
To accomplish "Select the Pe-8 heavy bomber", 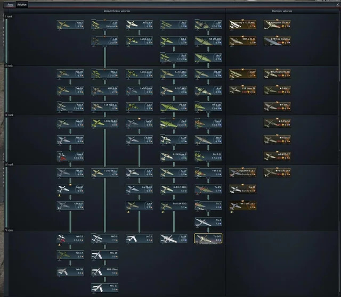I will tap(208, 140).
